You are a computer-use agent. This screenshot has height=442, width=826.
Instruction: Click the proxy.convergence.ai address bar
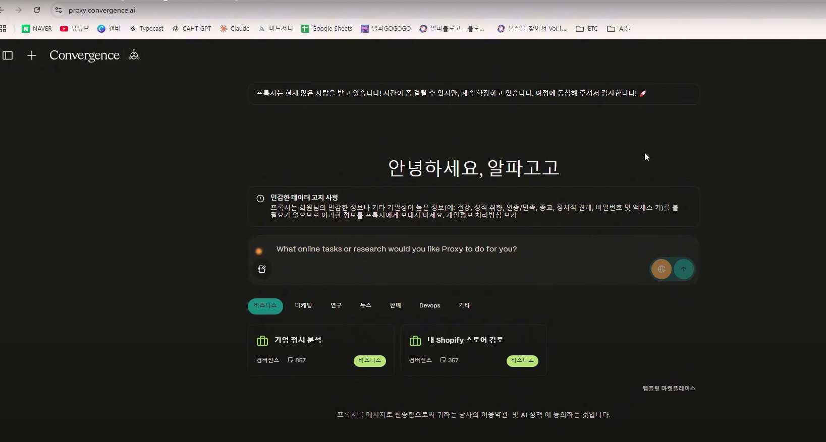(102, 10)
